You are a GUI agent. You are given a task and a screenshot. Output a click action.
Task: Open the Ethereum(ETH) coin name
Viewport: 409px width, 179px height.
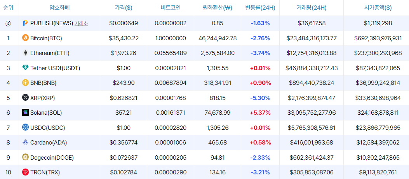click(x=50, y=53)
